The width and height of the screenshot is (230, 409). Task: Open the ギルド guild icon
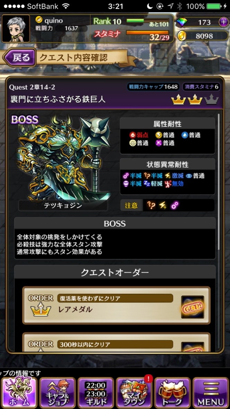pyautogui.click(x=96, y=392)
